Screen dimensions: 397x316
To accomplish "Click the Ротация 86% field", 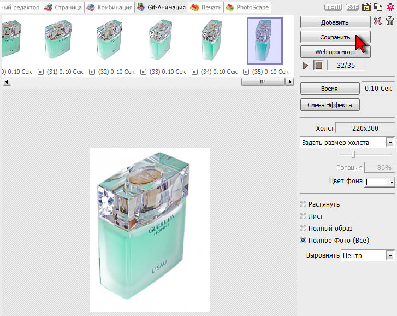I will [380, 168].
